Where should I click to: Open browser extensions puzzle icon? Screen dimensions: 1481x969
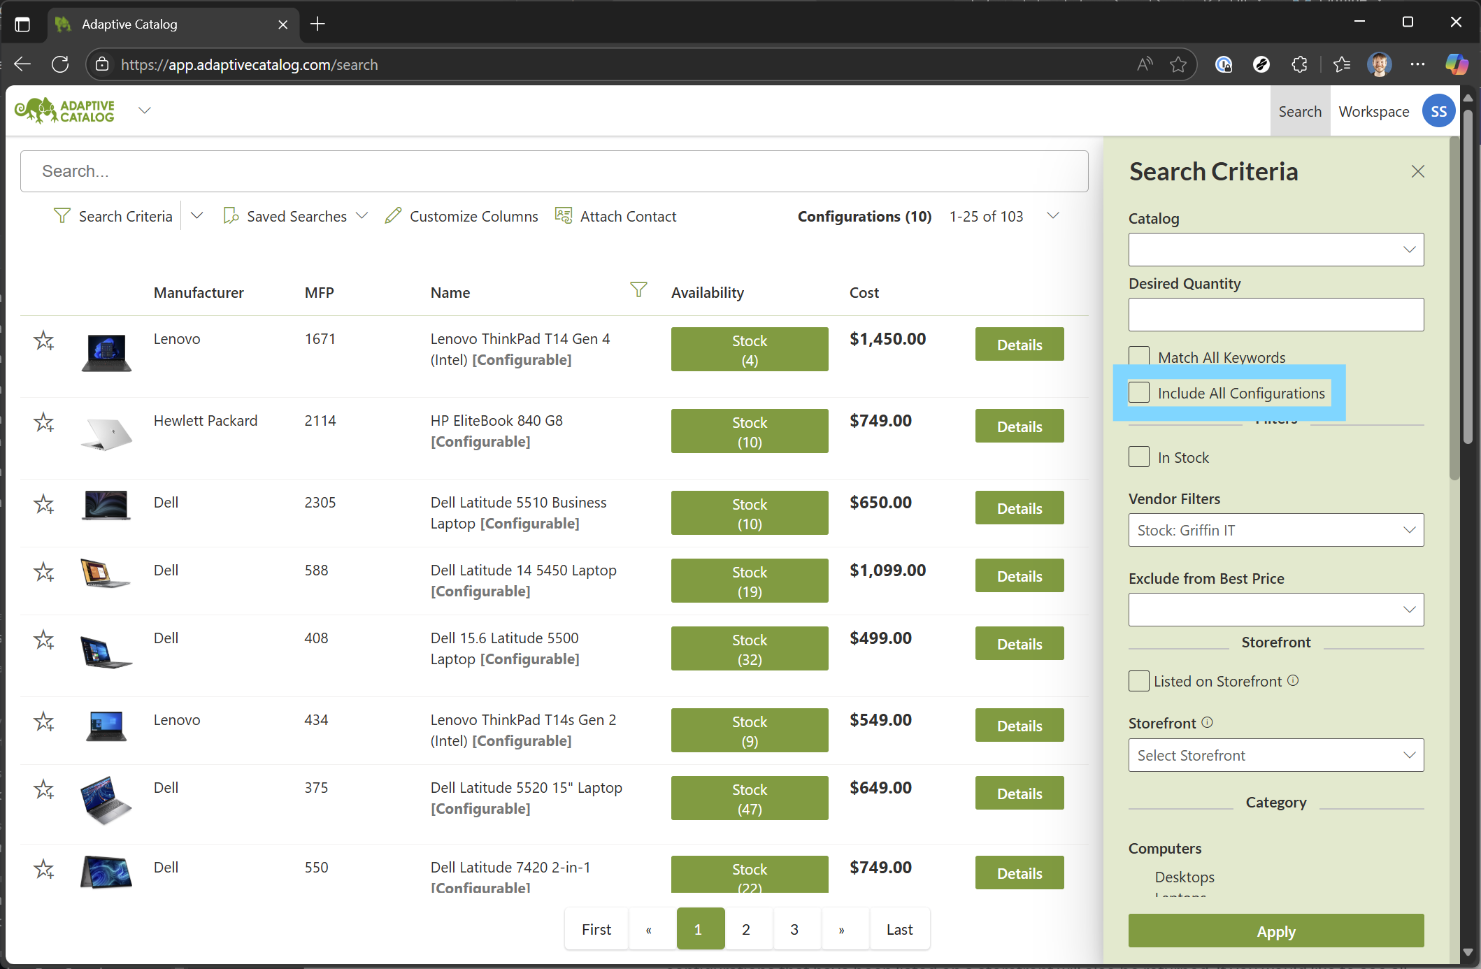point(1299,64)
